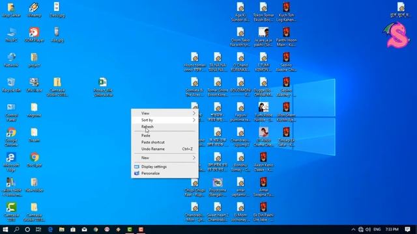Open the View submenu in context menu

click(x=165, y=113)
